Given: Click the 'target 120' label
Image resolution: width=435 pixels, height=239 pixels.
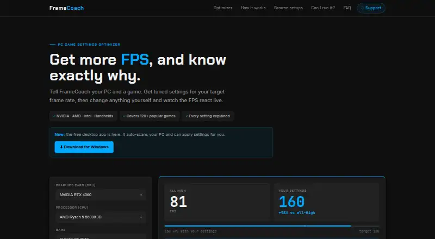Looking at the screenshot, I should click(369, 231).
